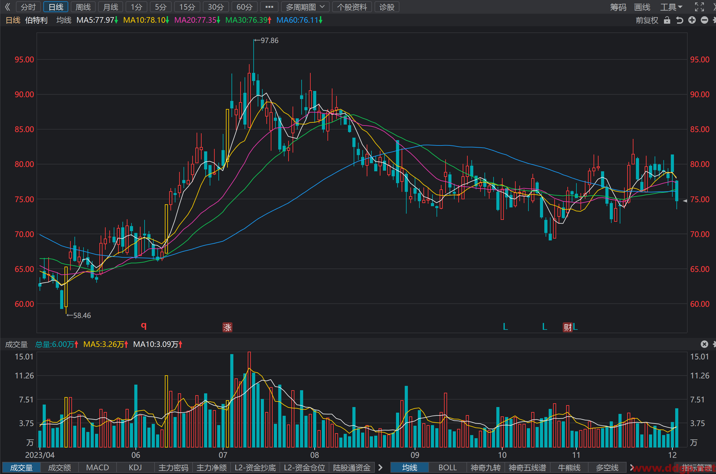The width and height of the screenshot is (716, 474).
Task: Select 主力密码 indicator tab
Action: (x=173, y=467)
